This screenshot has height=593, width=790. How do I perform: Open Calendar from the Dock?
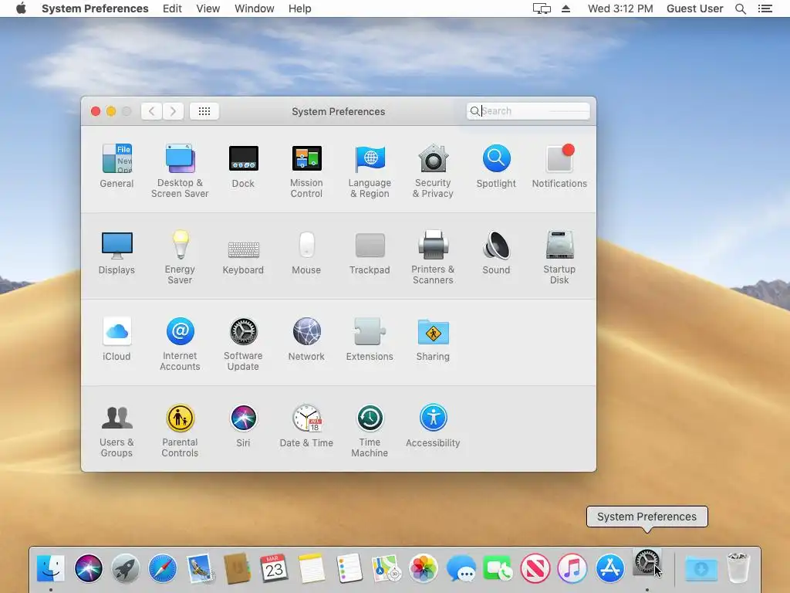click(x=275, y=568)
